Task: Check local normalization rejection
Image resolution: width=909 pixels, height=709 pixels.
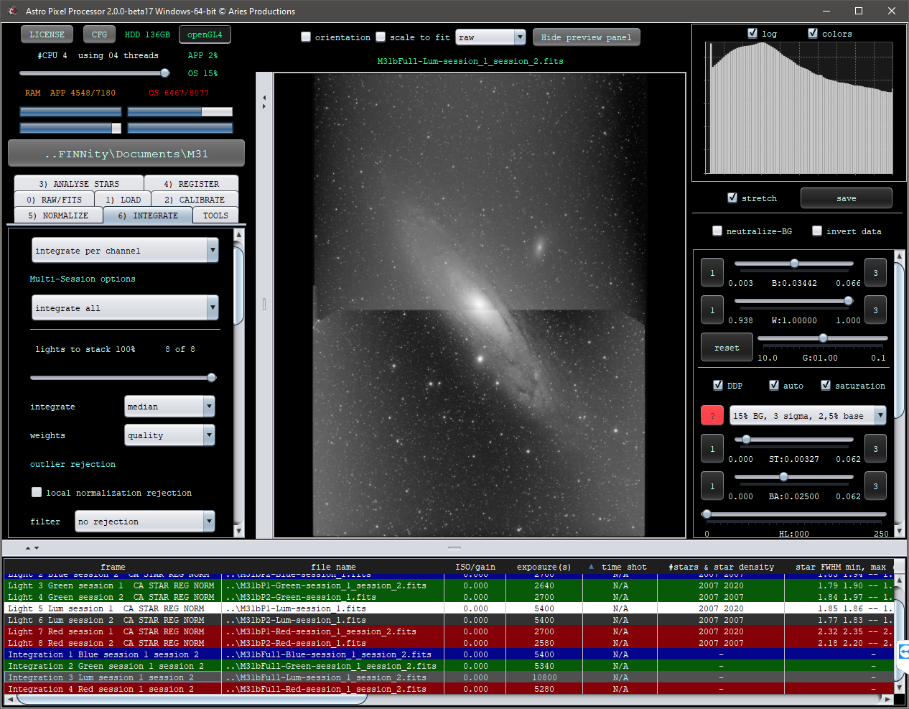Action: click(x=37, y=492)
